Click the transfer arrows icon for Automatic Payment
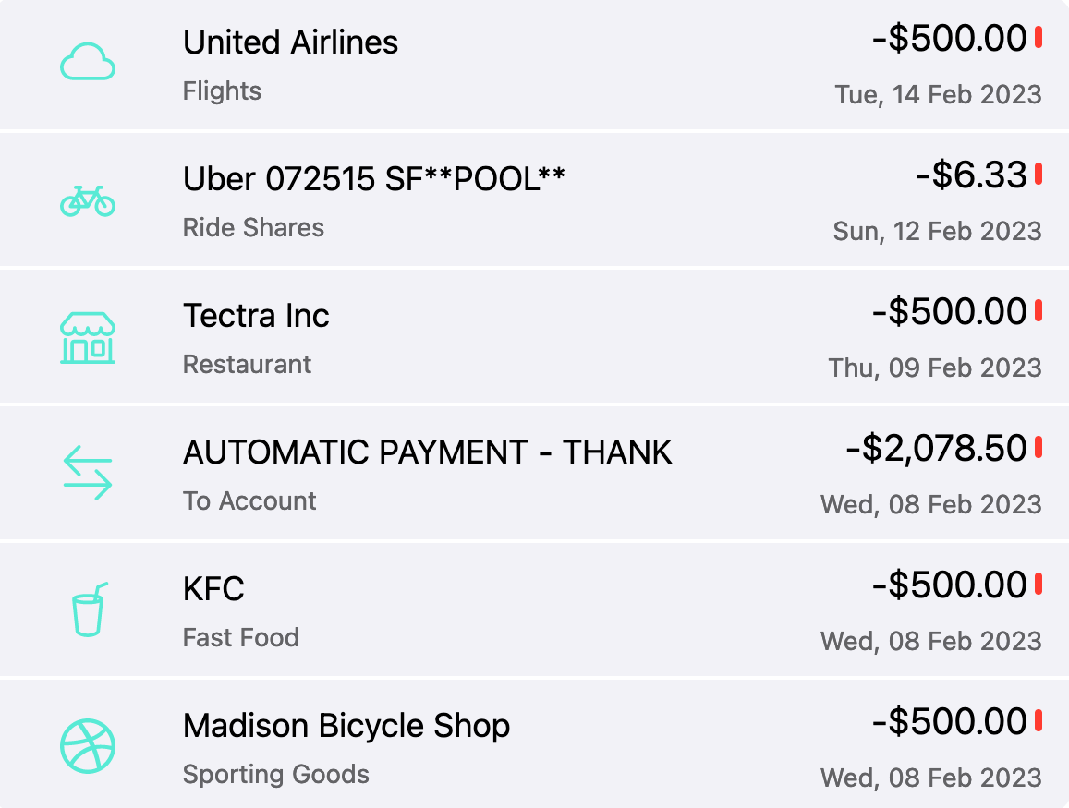 click(87, 473)
